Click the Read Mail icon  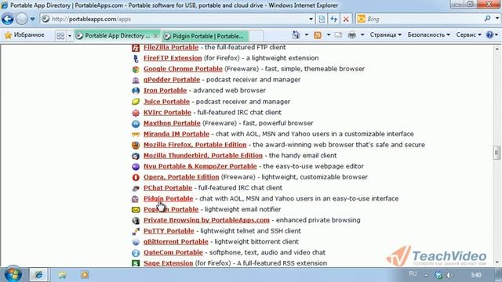click(338, 34)
